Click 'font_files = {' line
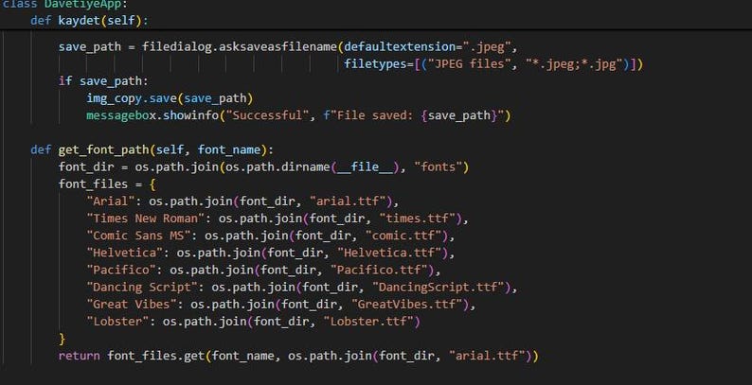Image resolution: width=752 pixels, height=385 pixels. (107, 184)
